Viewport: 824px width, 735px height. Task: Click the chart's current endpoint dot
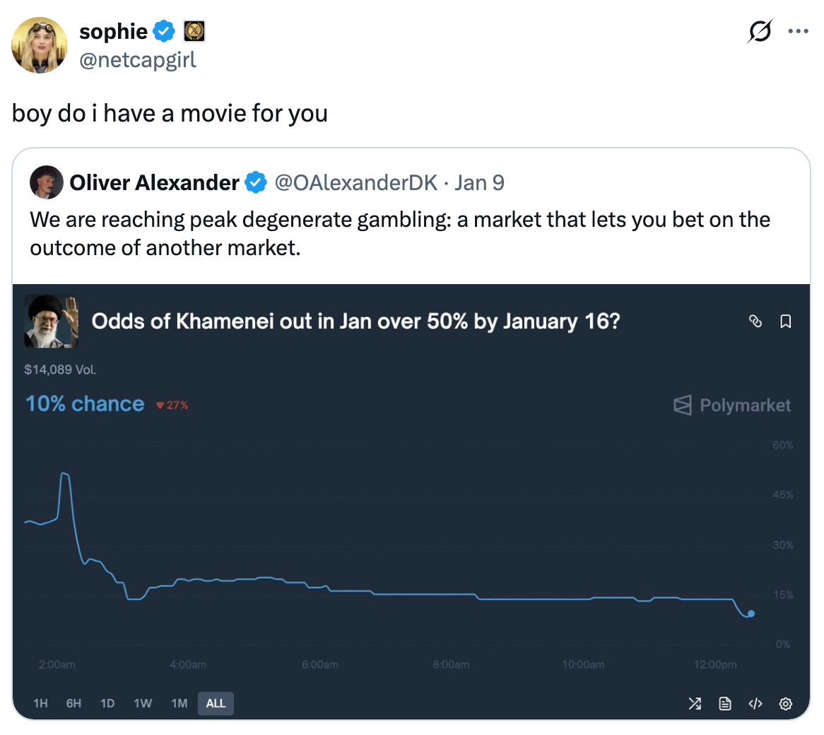(x=751, y=614)
